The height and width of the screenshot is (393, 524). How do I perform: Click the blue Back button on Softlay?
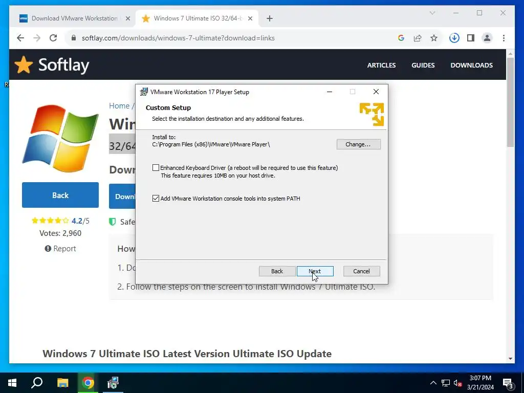tap(60, 195)
